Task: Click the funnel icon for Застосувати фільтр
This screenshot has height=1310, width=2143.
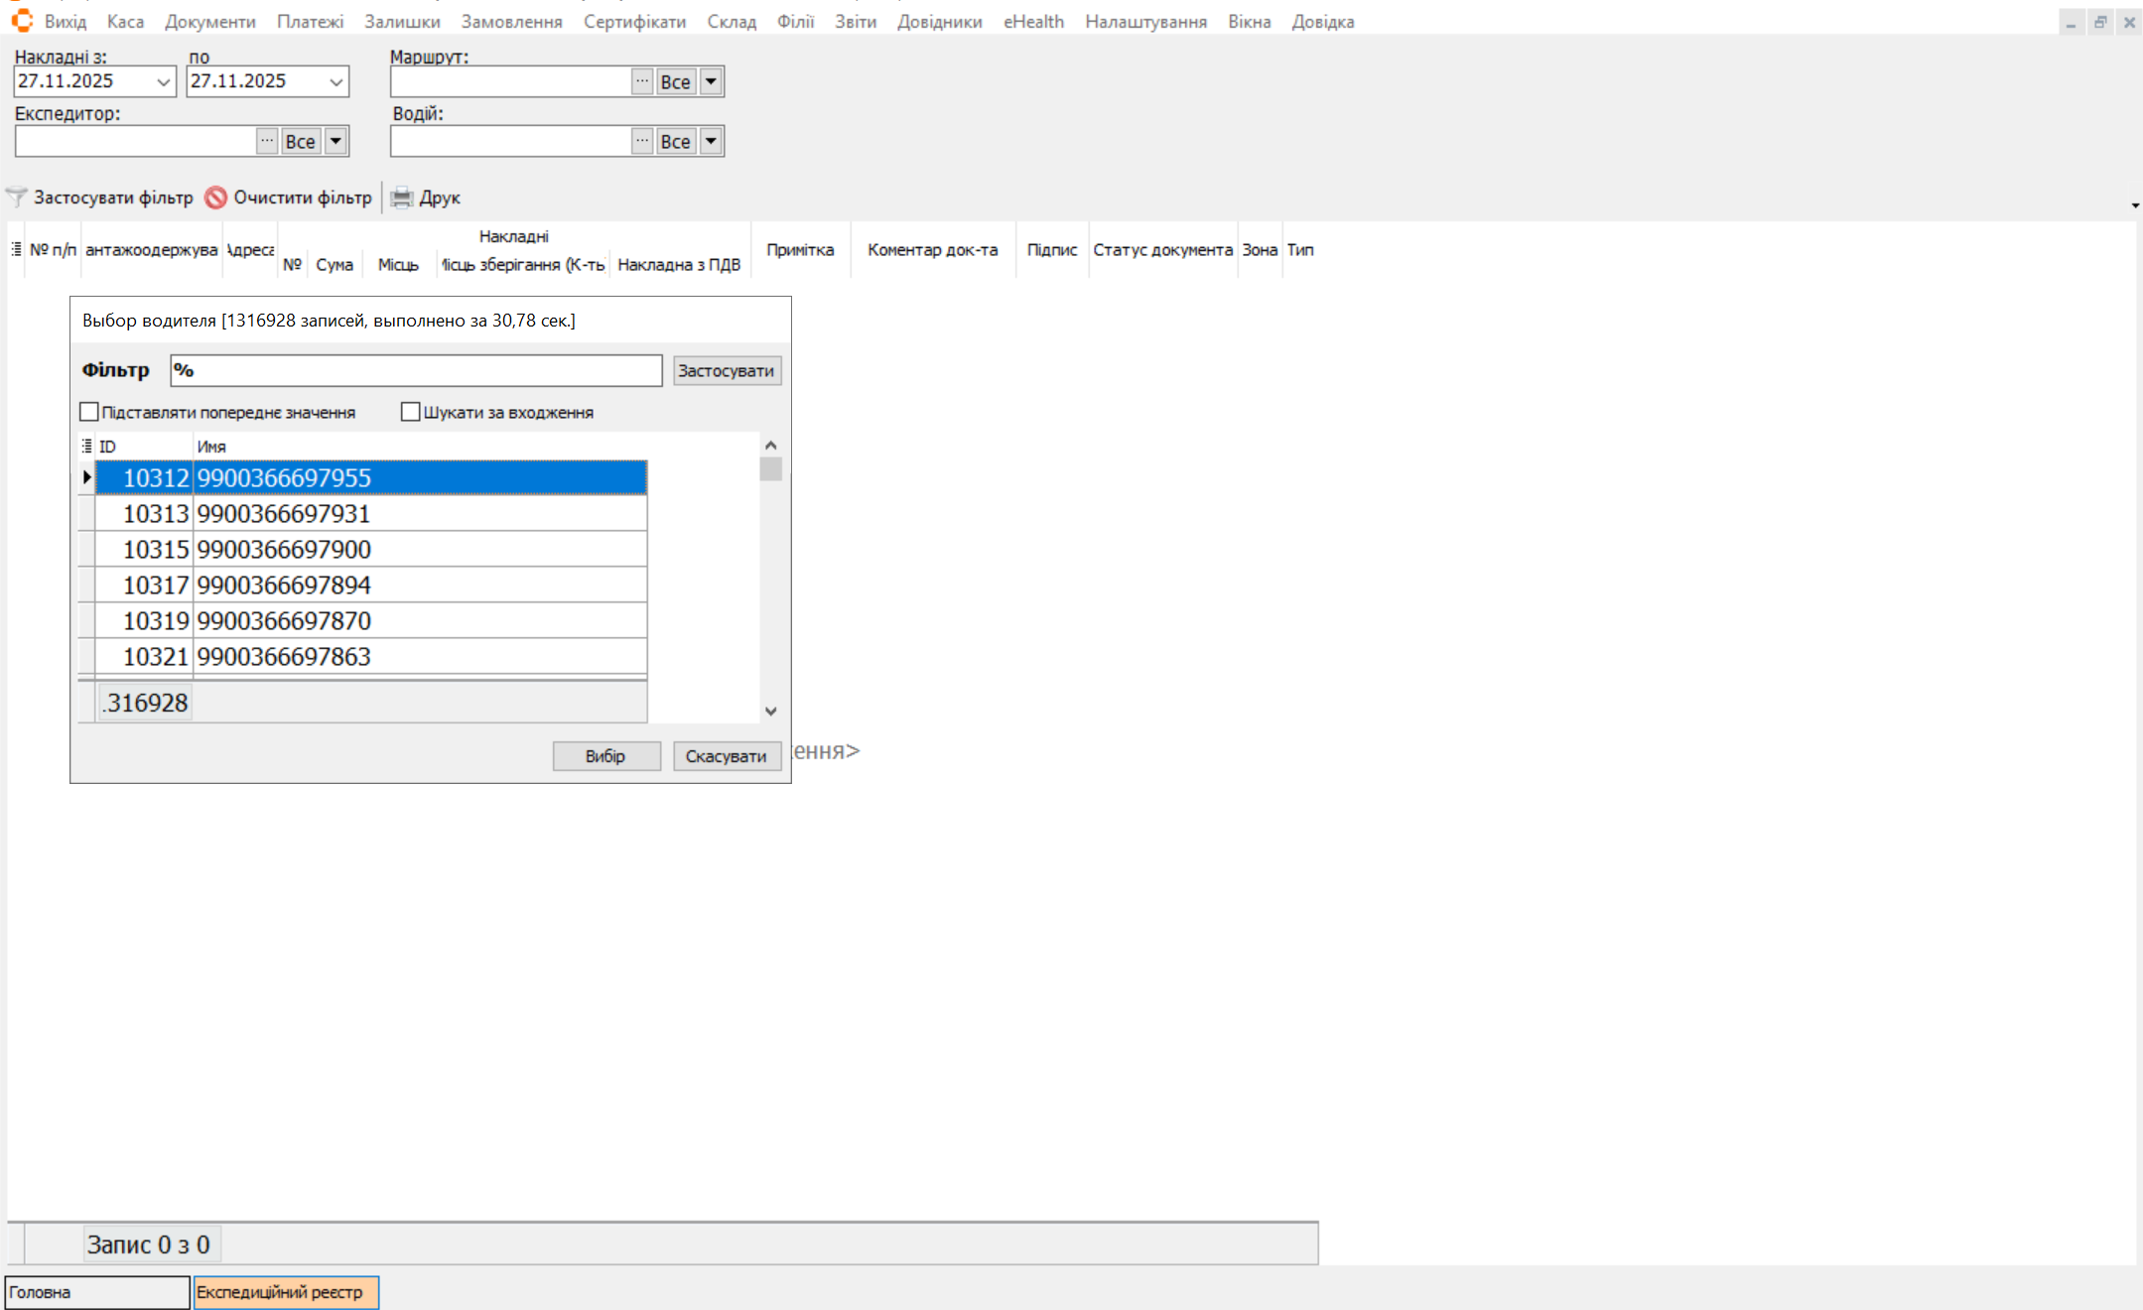Action: (x=17, y=197)
